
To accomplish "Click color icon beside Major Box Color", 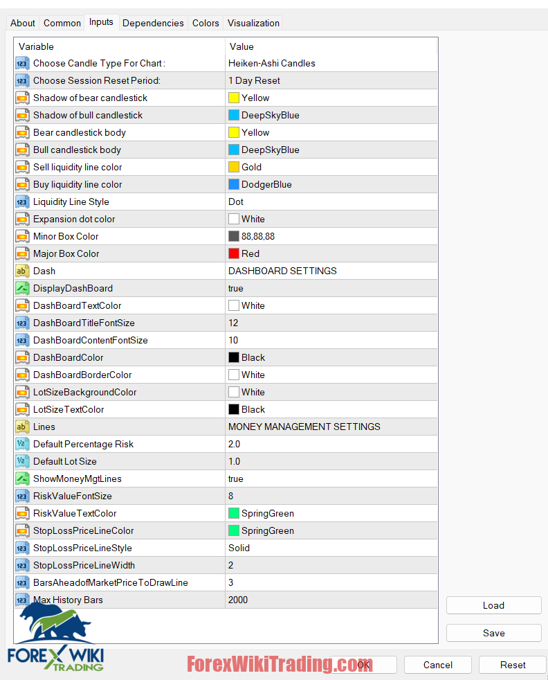I will click(x=22, y=254).
